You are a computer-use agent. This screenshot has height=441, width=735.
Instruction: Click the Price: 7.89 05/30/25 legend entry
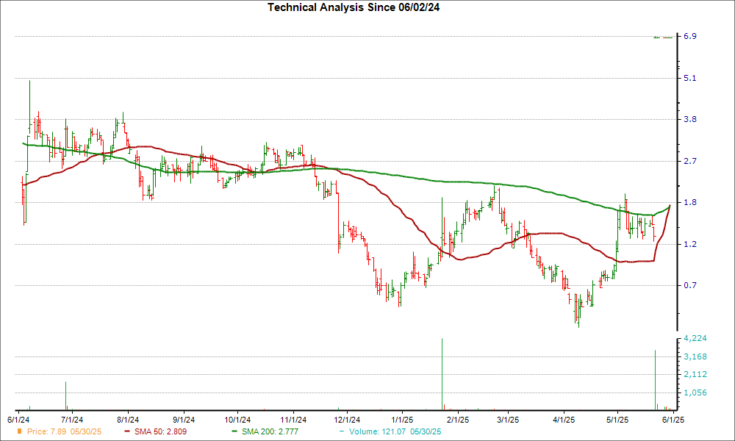coord(64,431)
